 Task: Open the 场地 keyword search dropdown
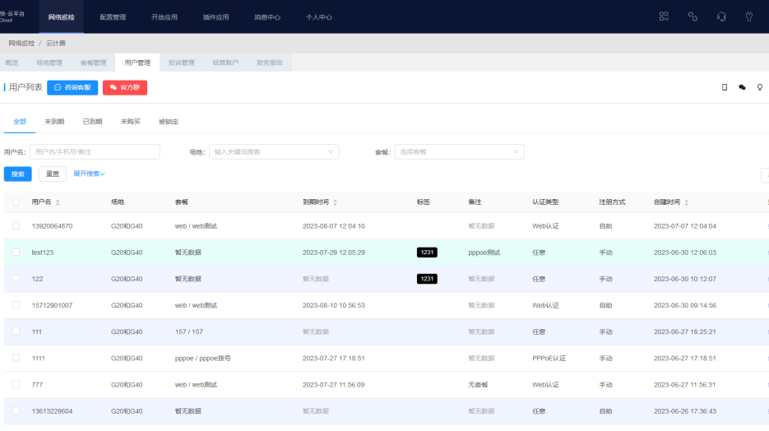[274, 152]
